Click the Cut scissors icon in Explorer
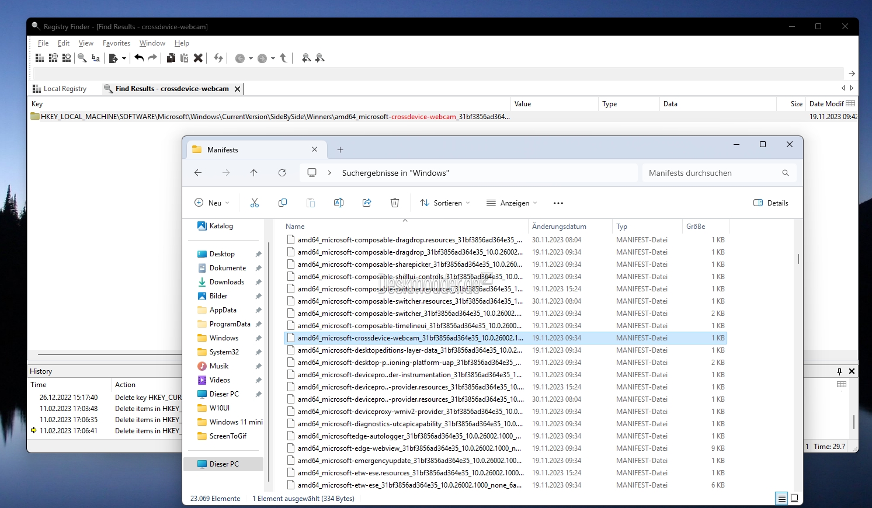 tap(255, 203)
